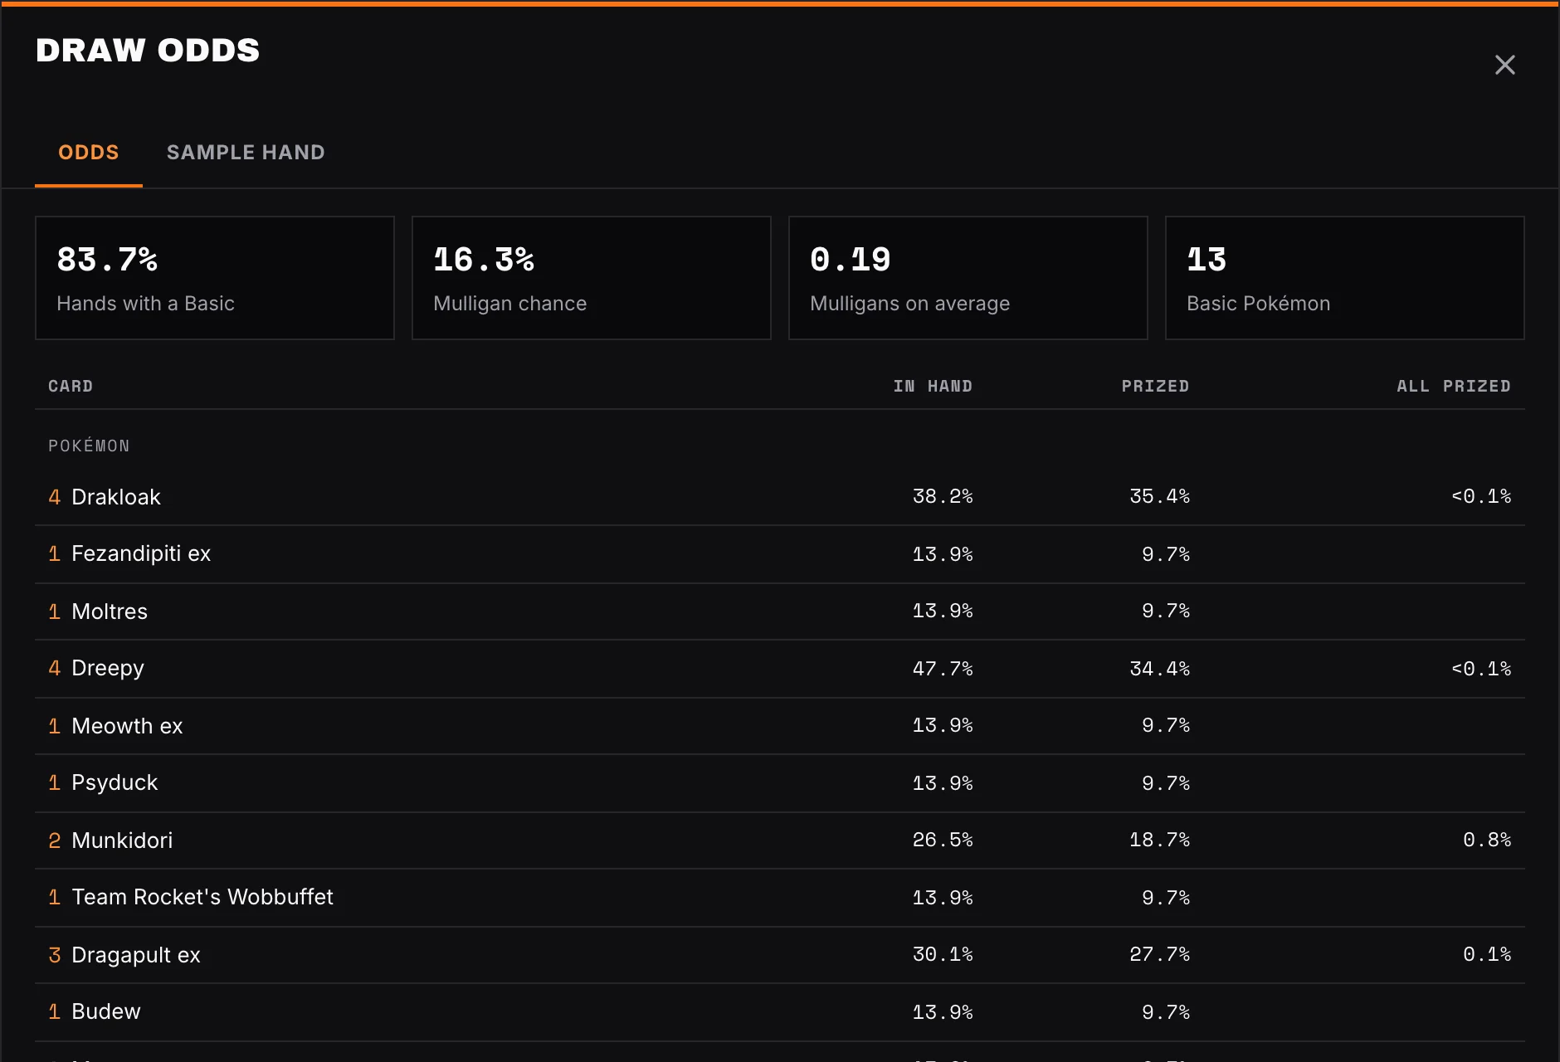Close the Draw Odds dialog

1504,65
